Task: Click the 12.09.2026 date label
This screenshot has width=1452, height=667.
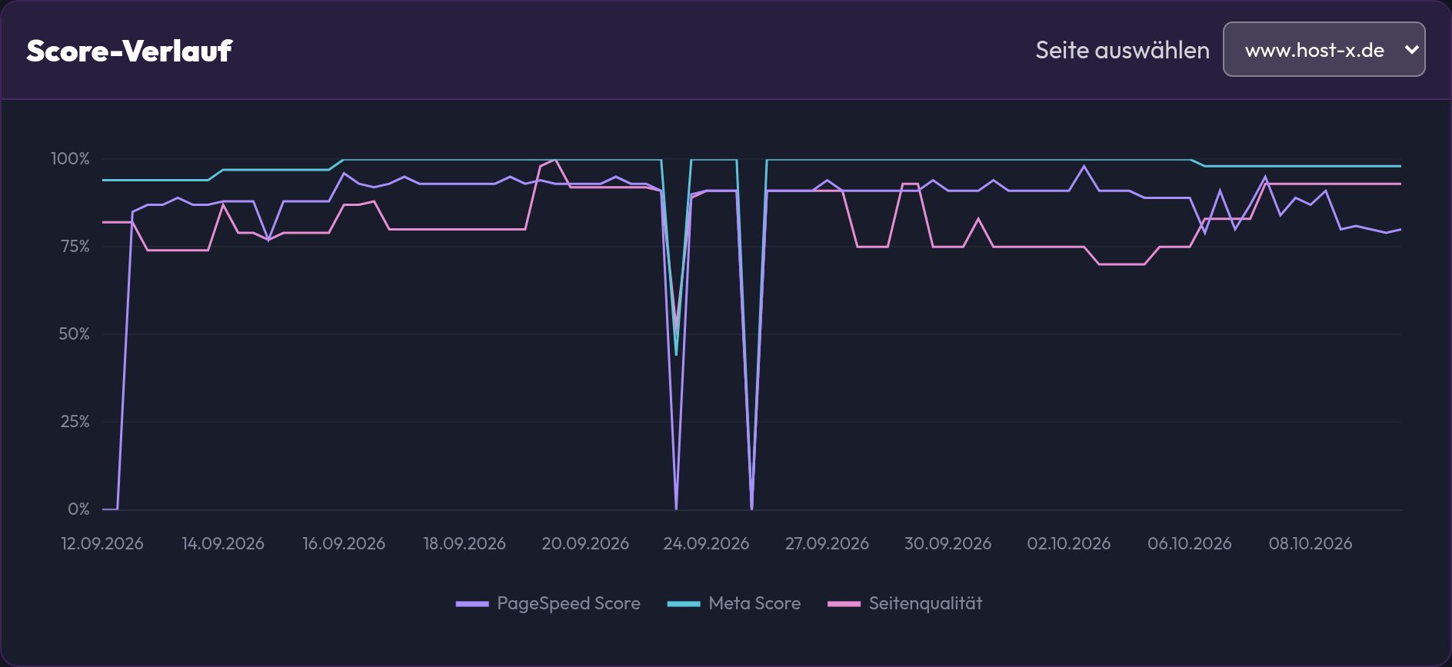Action: click(102, 543)
